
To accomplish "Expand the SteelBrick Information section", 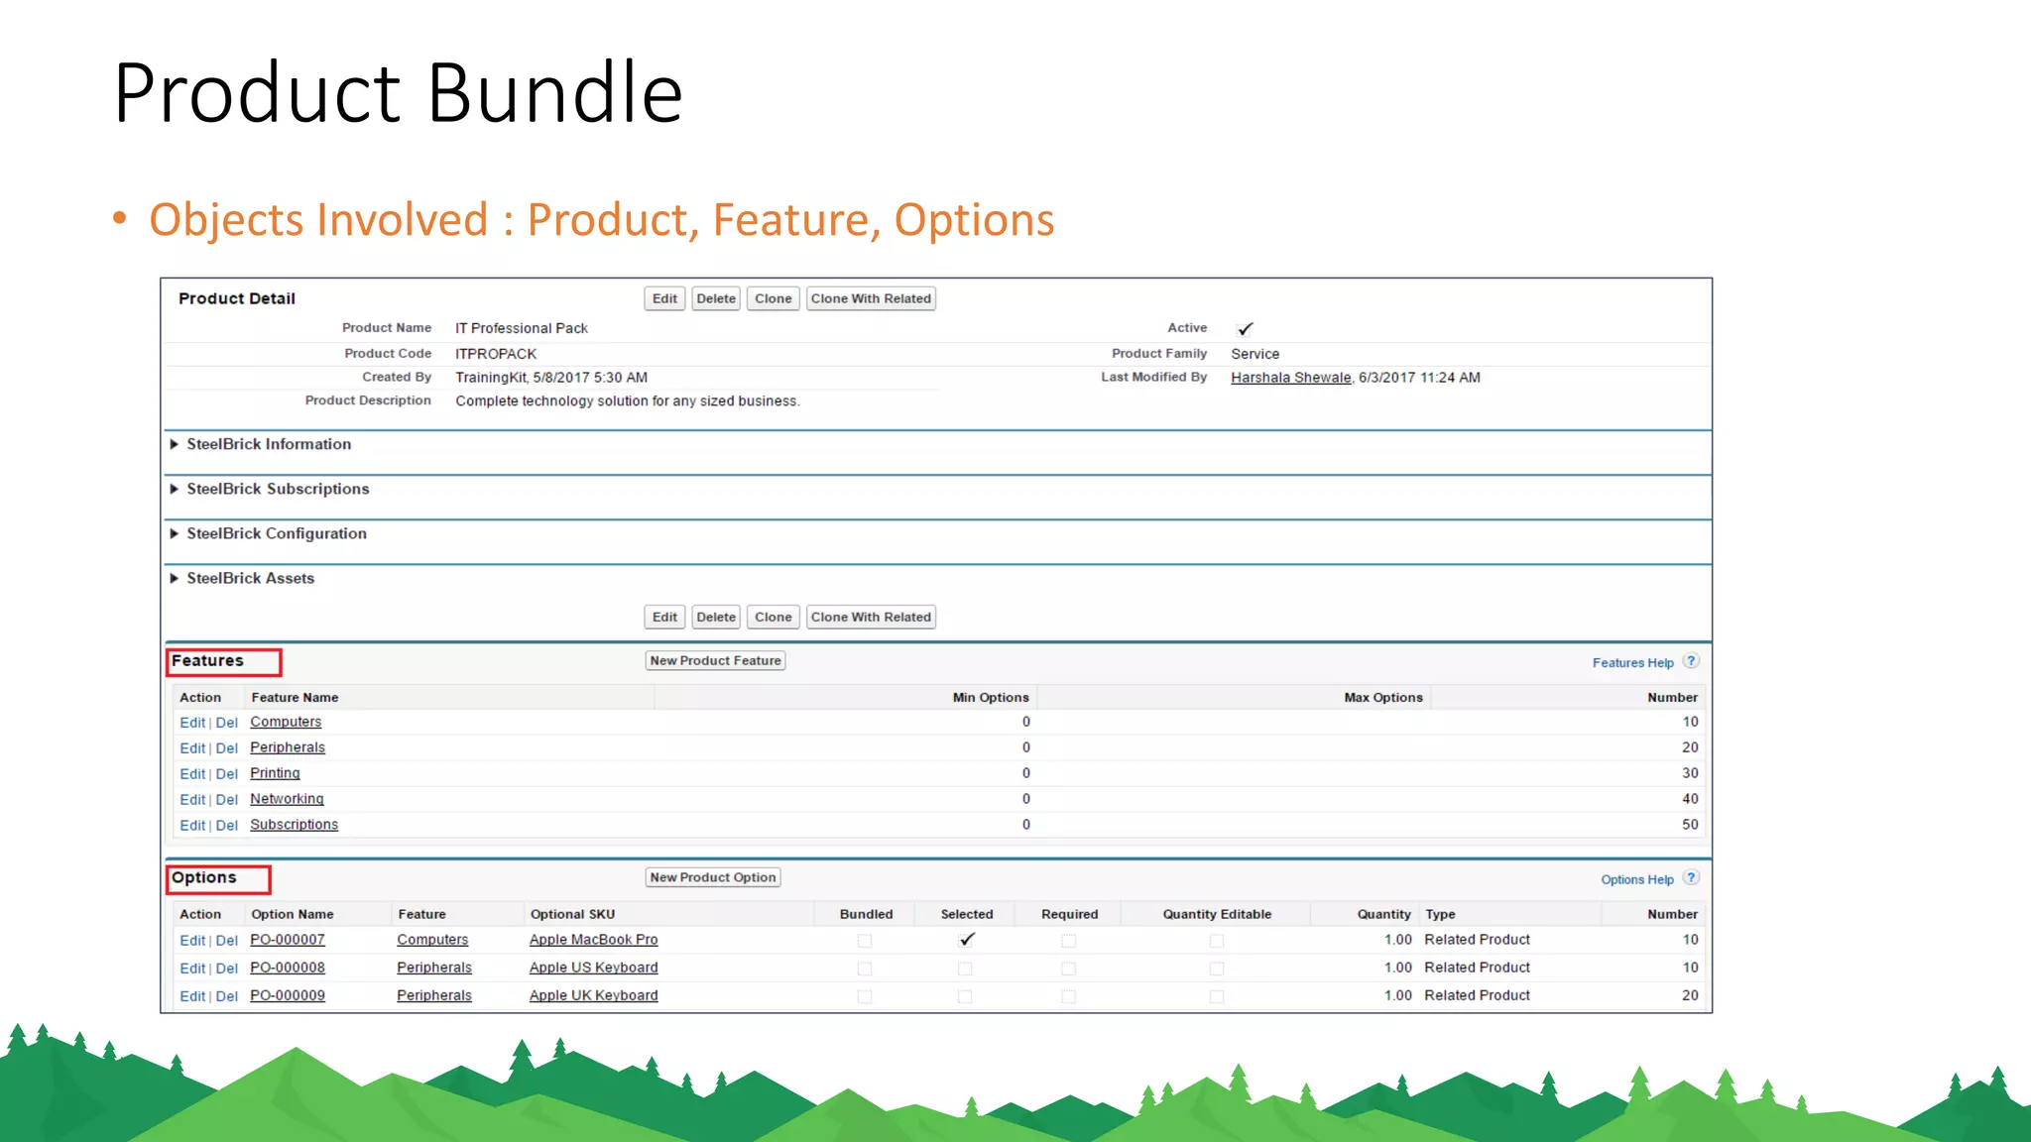I will click(x=175, y=444).
